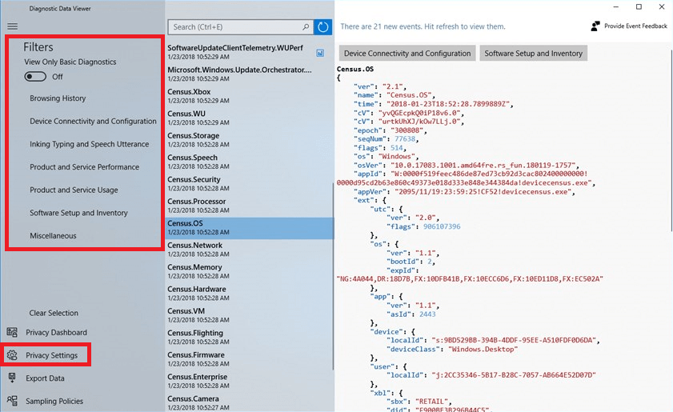Minimize the Diagnostic Data Viewer window
The image size is (673, 412).
(616, 7)
